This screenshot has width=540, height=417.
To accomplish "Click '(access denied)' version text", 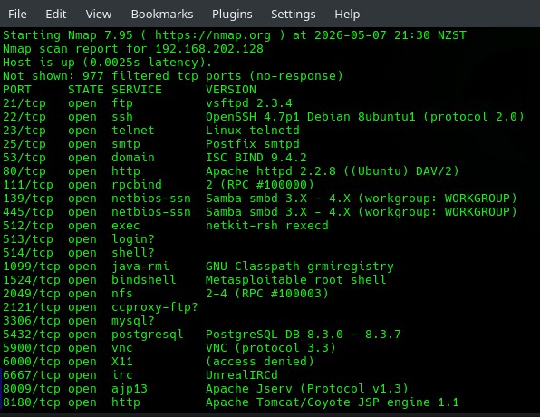I will tap(260, 362).
